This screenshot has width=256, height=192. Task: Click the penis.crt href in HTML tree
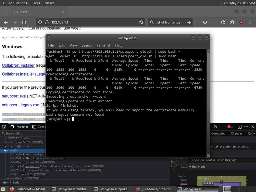(x=32, y=166)
